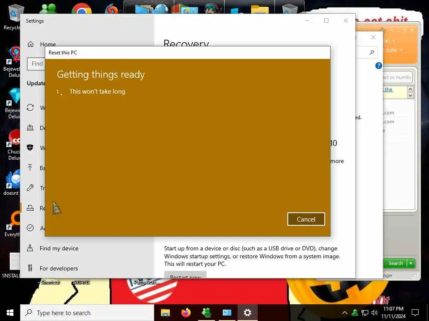Click scroll down arrow in Messenger panel
The width and height of the screenshot is (429, 321).
(410, 95)
